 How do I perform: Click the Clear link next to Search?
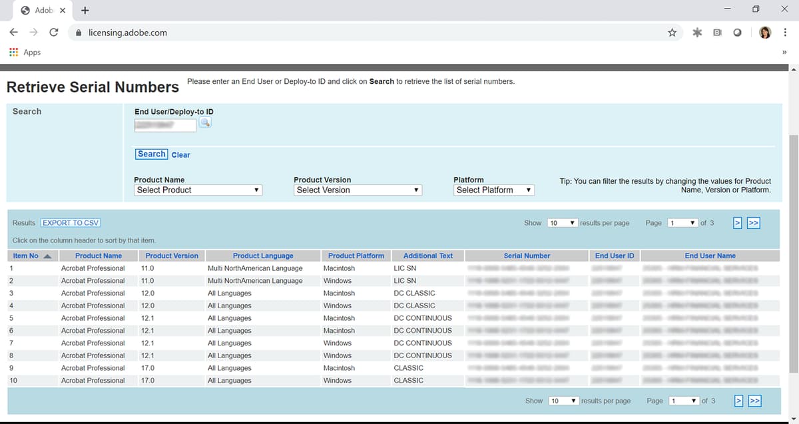pos(181,154)
